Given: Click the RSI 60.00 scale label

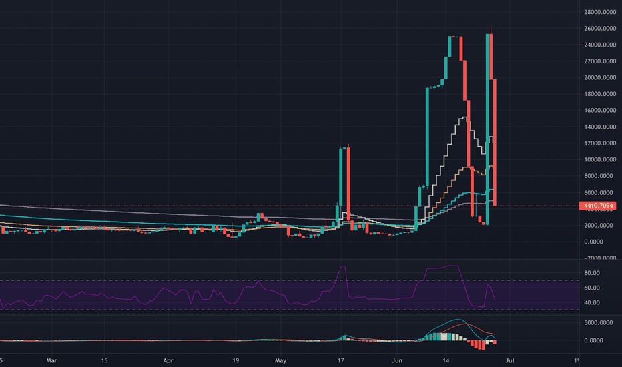Looking at the screenshot, I should click(x=591, y=288).
